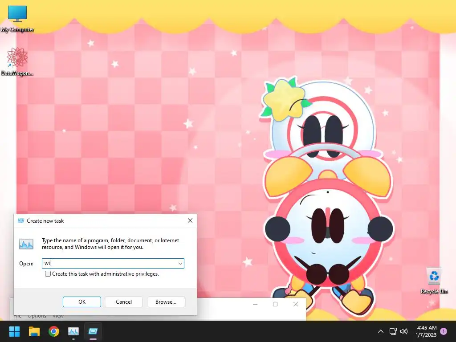Open File Explorer from taskbar
Viewport: 456px width, 342px height.
pyautogui.click(x=34, y=331)
